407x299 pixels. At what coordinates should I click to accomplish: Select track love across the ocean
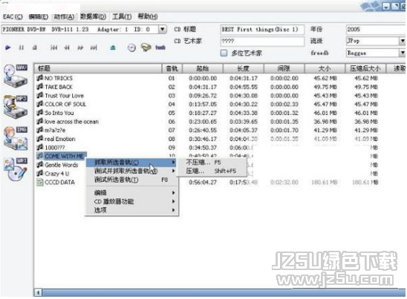(71, 122)
